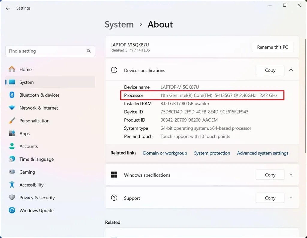Image resolution: width=307 pixels, height=238 pixels.
Task: Open Windows Update
Action: [x=36, y=210]
